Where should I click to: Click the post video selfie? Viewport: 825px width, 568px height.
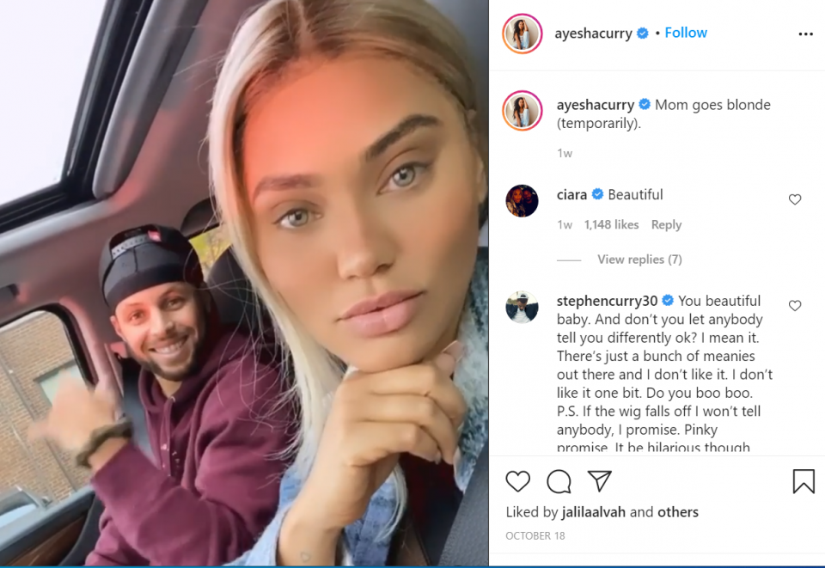pyautogui.click(x=244, y=283)
